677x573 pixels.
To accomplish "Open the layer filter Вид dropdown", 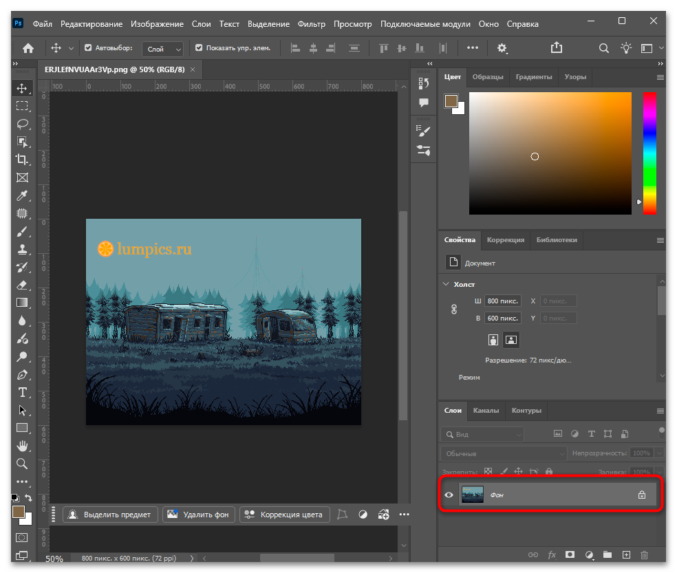I will 482,434.
